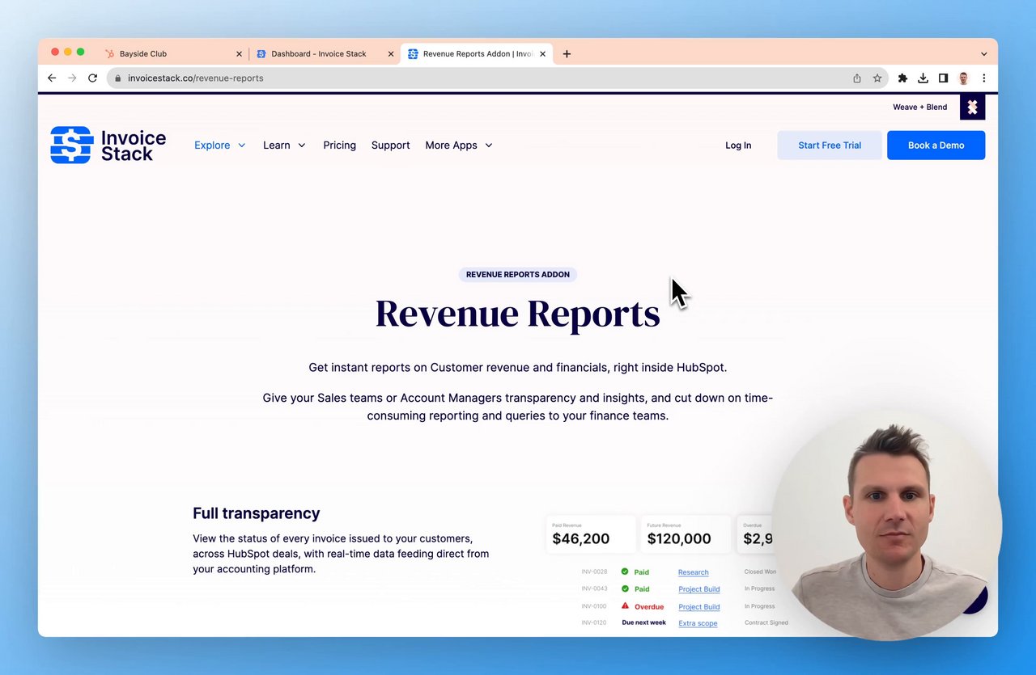
Task: Bookmark this page with the star icon
Action: pos(877,78)
